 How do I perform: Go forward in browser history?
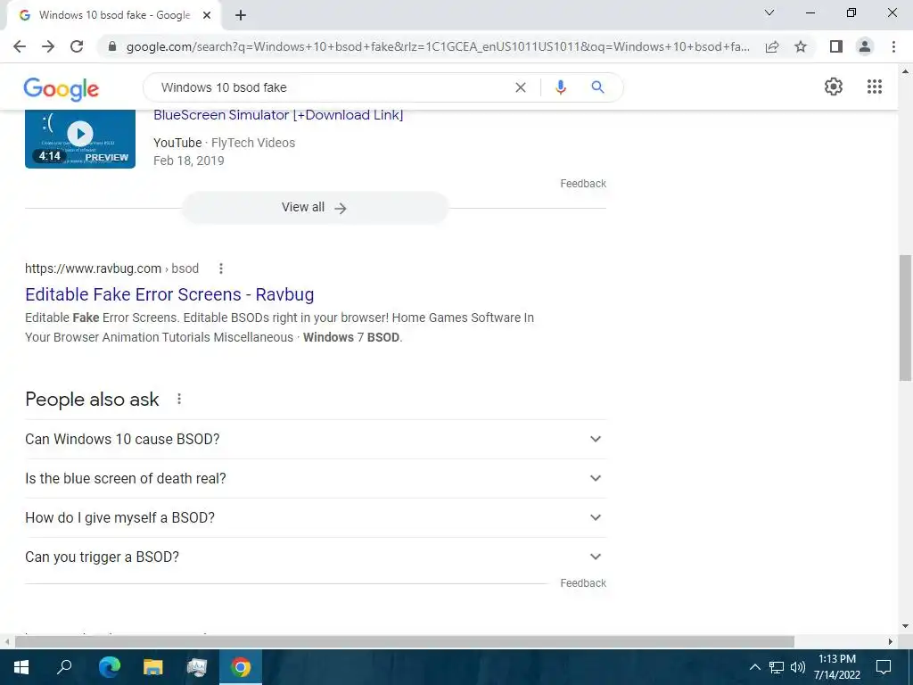tap(48, 46)
